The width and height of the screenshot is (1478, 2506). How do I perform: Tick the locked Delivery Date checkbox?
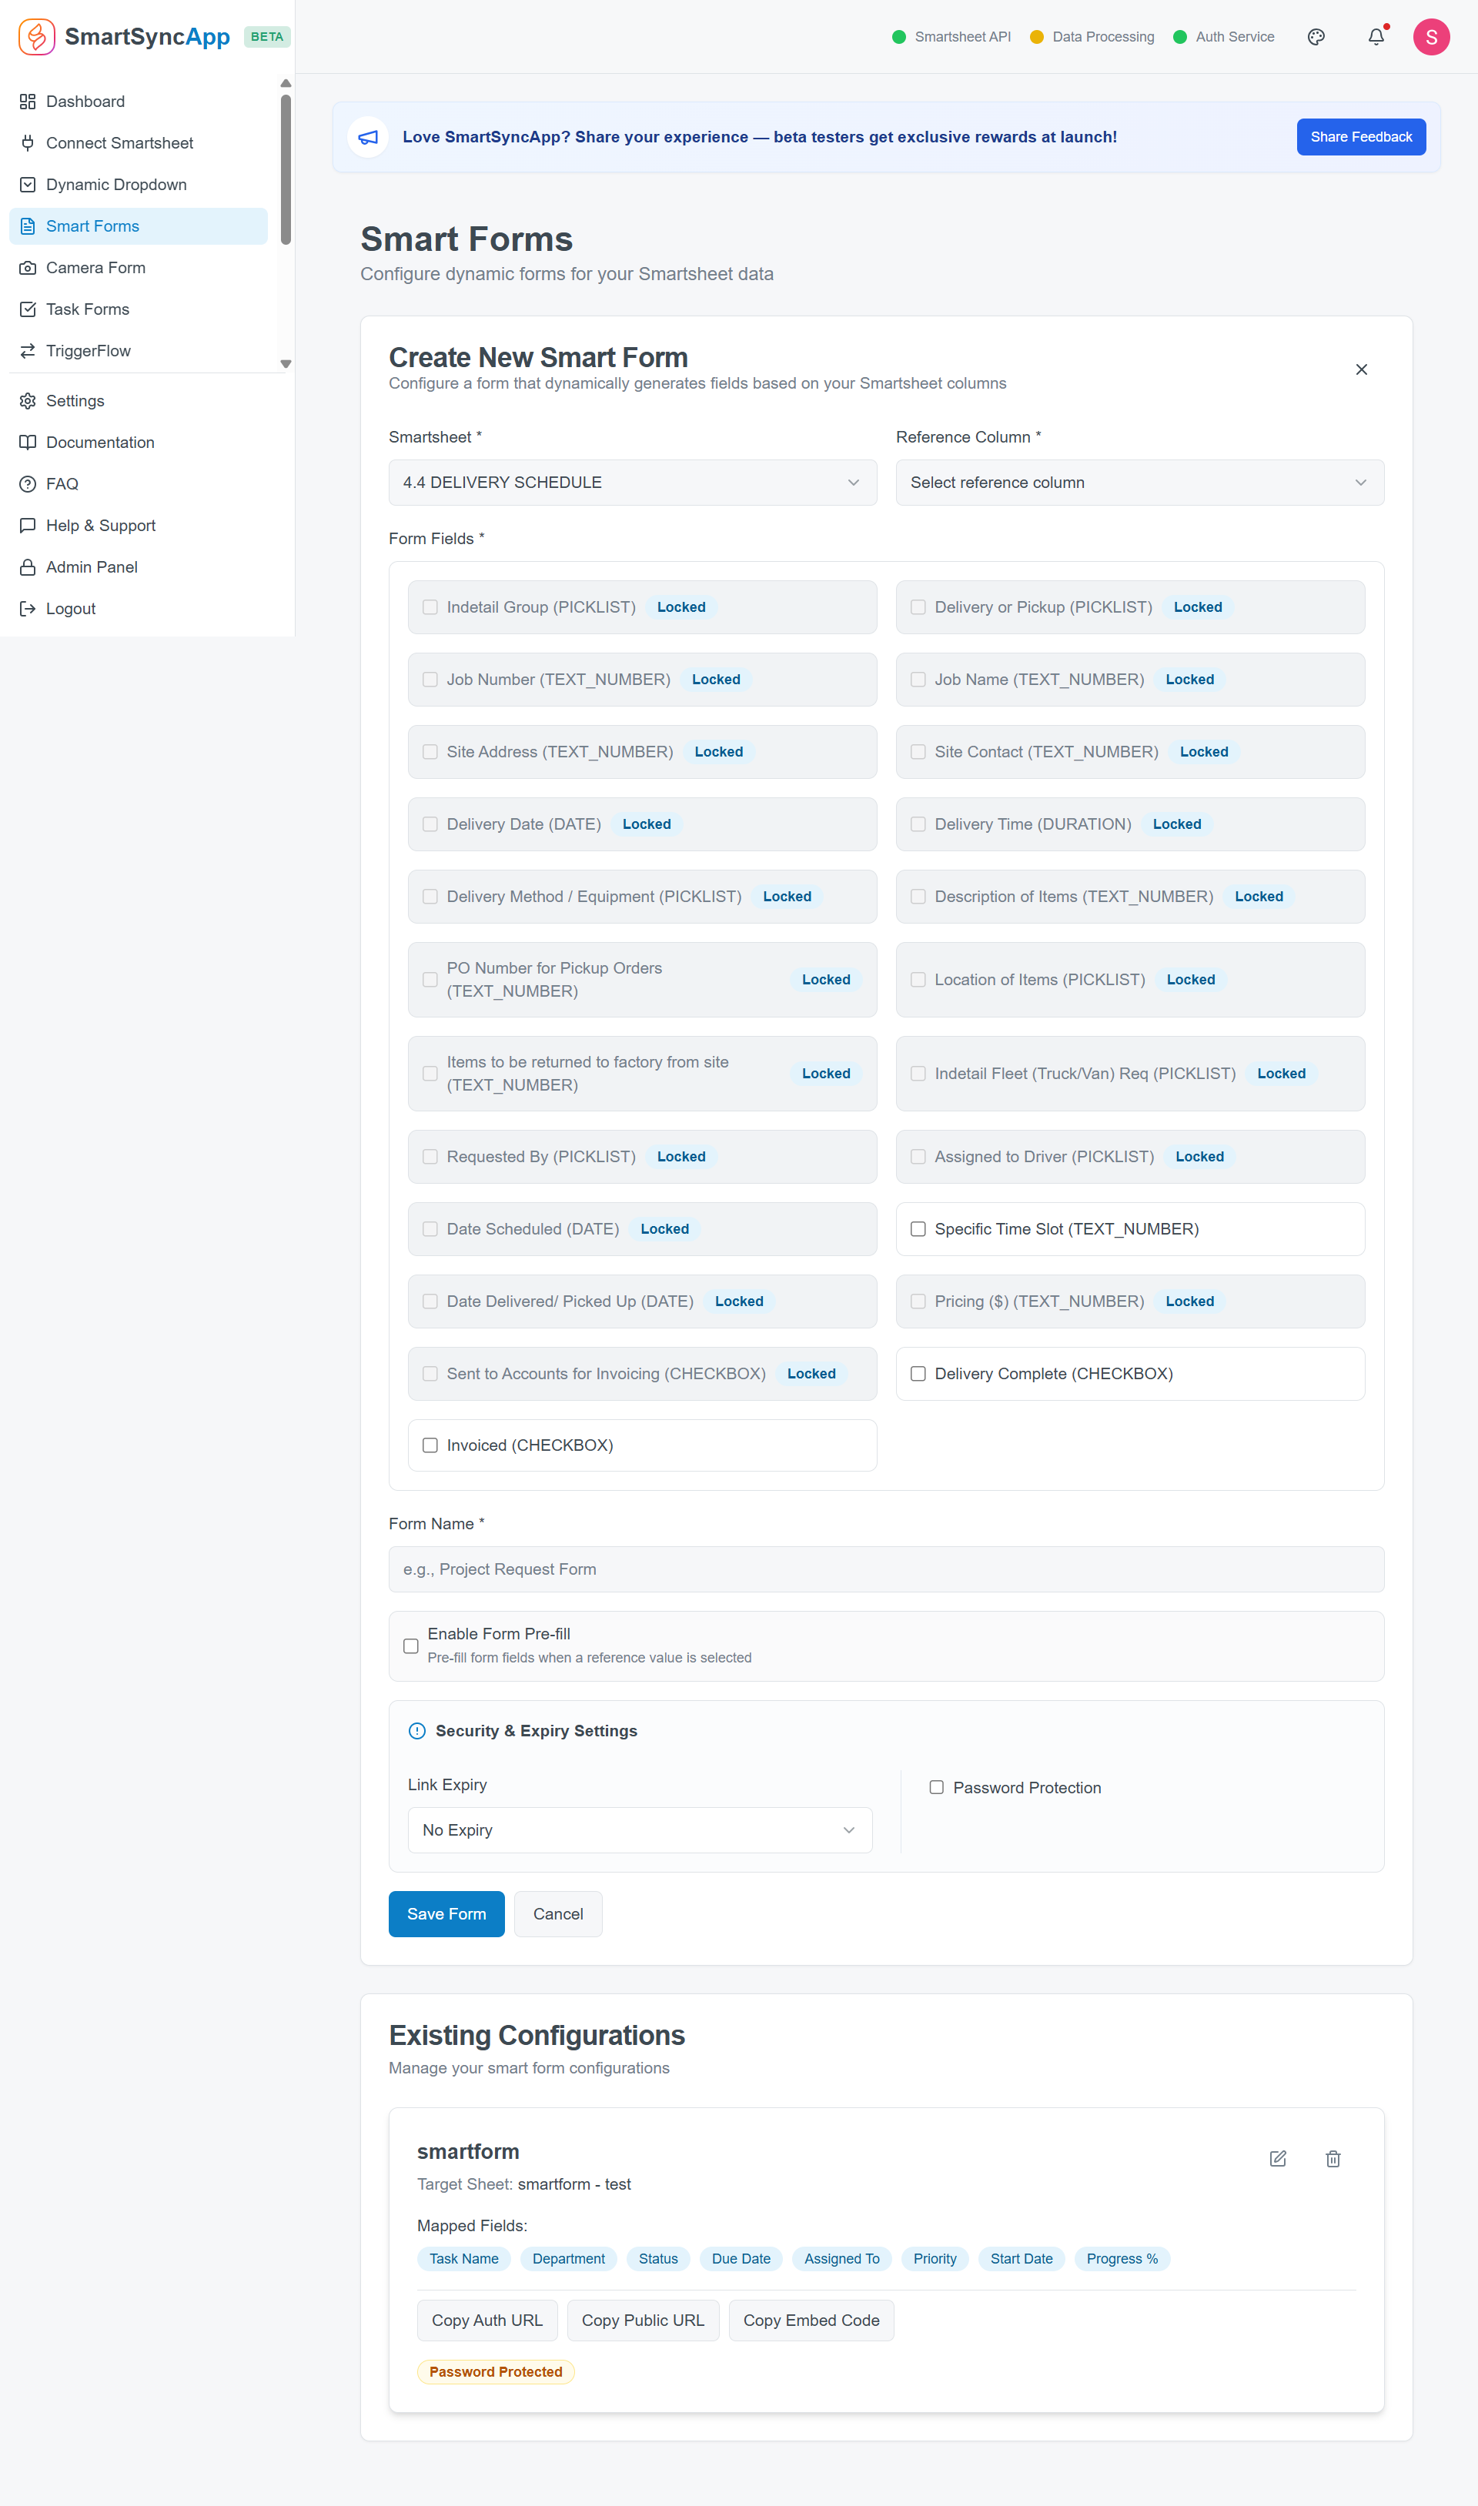[x=430, y=824]
